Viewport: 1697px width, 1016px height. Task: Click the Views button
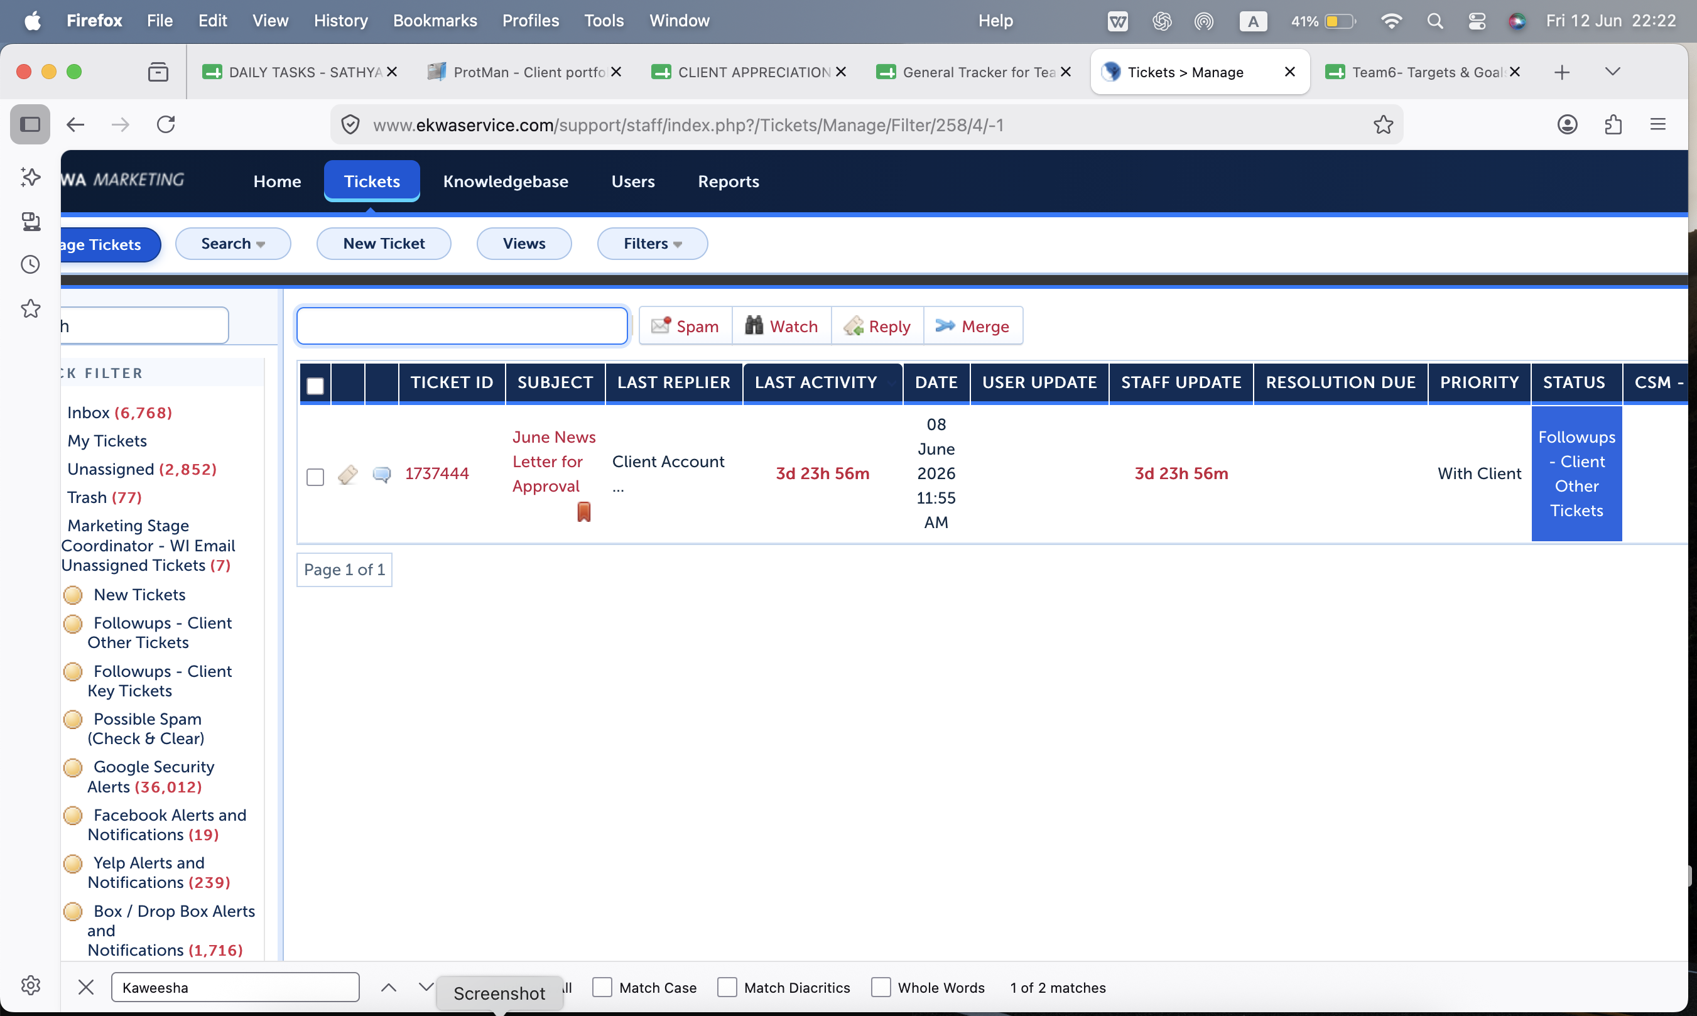tap(524, 244)
